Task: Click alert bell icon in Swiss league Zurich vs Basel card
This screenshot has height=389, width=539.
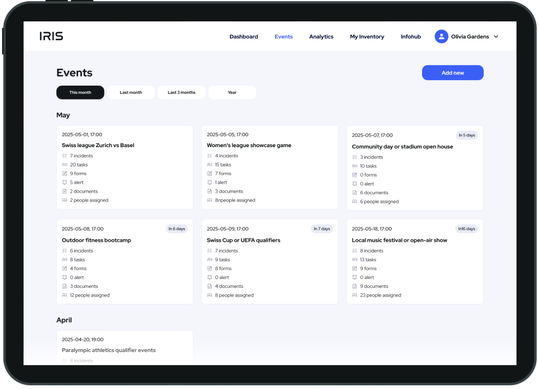Action: pos(65,182)
